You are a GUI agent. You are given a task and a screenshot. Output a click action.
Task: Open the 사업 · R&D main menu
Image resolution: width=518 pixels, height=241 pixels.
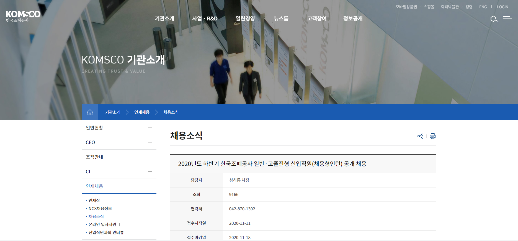[205, 18]
